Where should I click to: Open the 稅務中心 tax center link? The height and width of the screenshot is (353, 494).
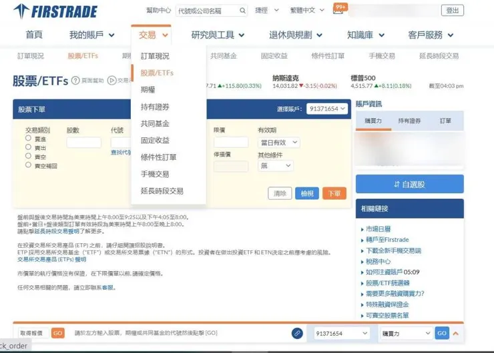[x=378, y=262]
